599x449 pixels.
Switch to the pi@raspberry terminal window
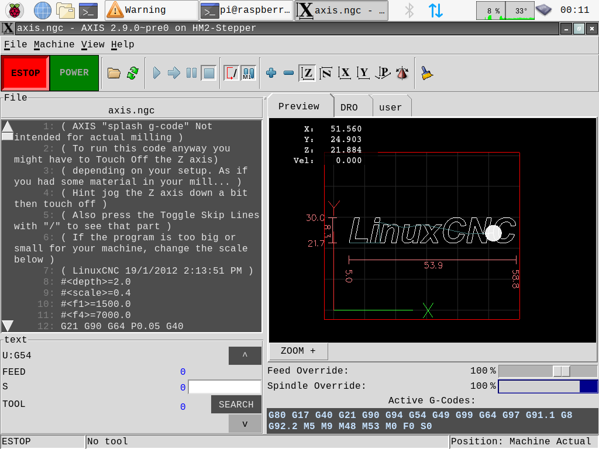246,11
